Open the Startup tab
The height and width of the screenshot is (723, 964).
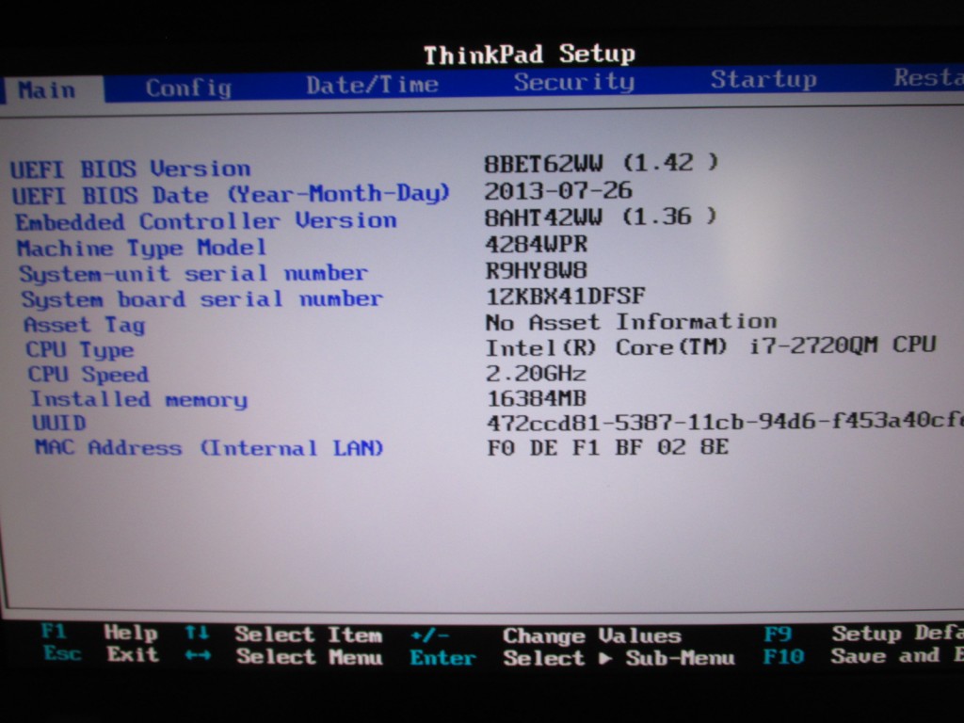coord(763,79)
